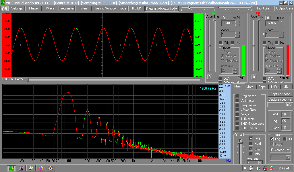Increase Ch A Zoom with up arrow
294x172 pixels.
pyautogui.click(x=237, y=33)
